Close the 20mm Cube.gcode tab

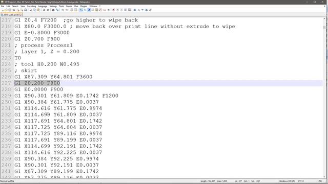(x=20, y=15)
